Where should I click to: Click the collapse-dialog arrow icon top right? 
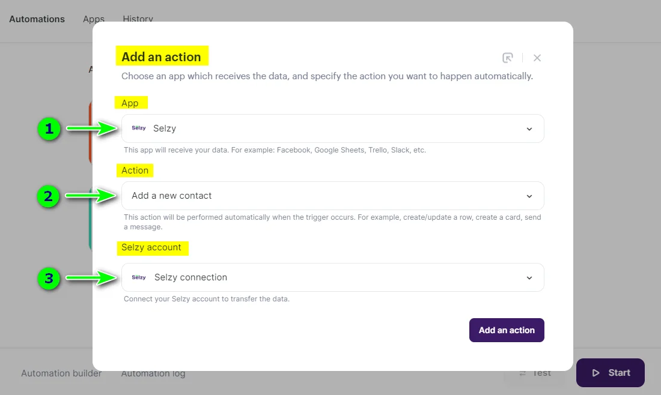point(508,58)
